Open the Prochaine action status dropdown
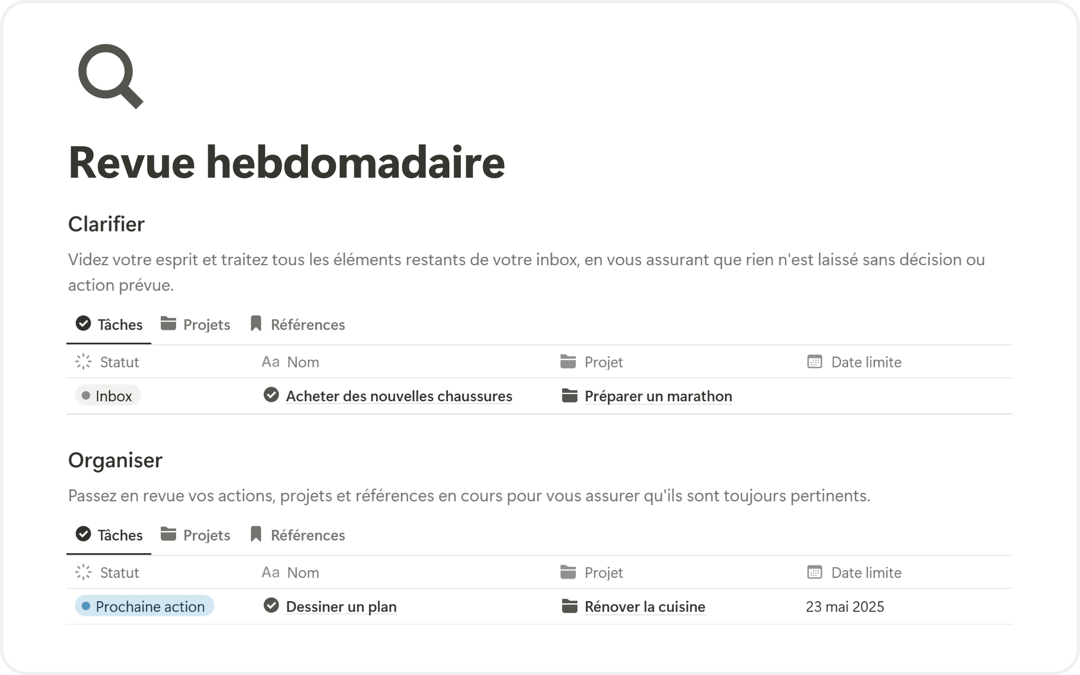Viewport: 1080px width, 675px height. [144, 606]
